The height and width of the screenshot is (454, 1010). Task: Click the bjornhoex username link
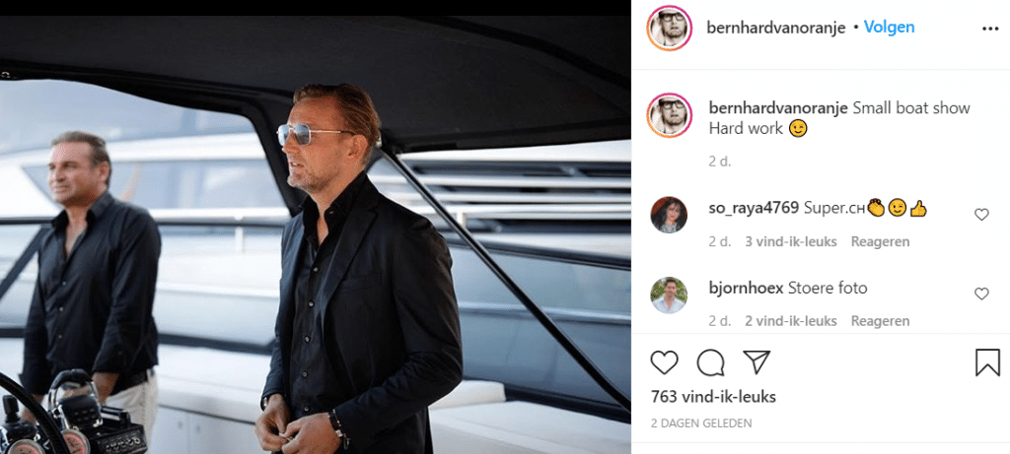(x=746, y=289)
